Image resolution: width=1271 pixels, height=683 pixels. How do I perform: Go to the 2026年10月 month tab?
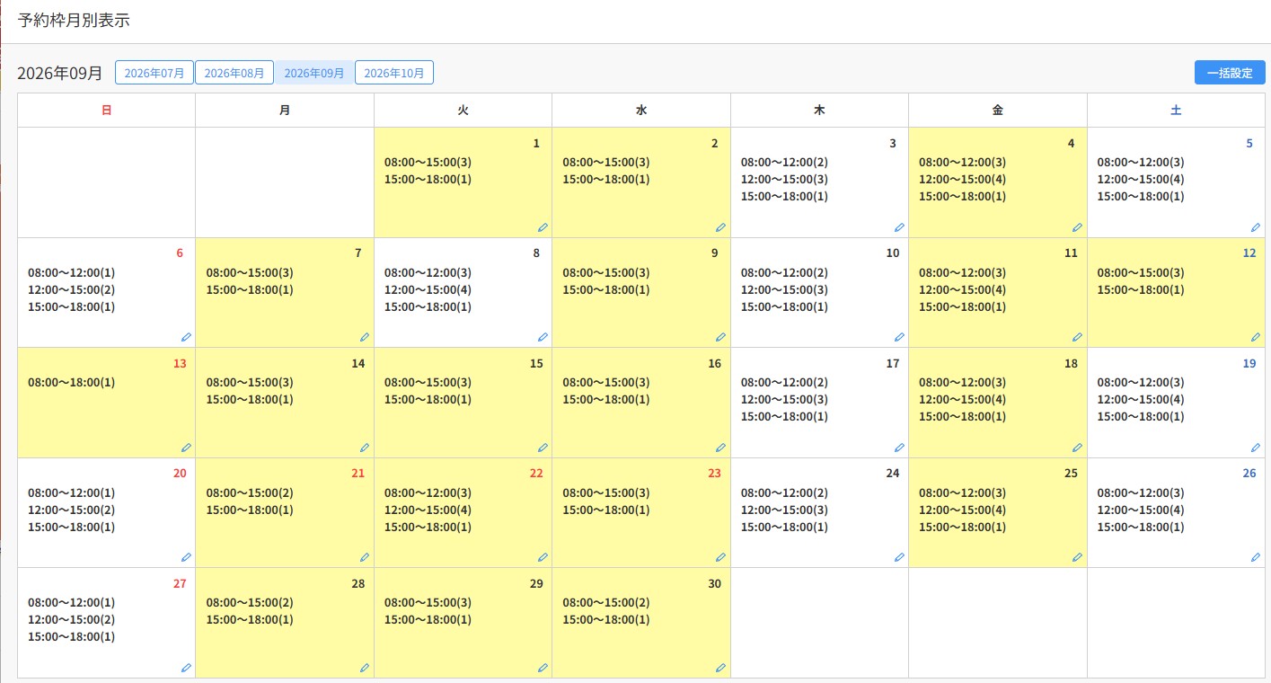pos(394,73)
